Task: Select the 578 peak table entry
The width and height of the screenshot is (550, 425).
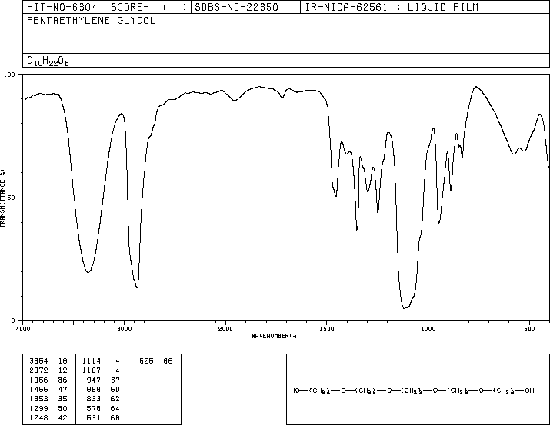Action: 103,409
